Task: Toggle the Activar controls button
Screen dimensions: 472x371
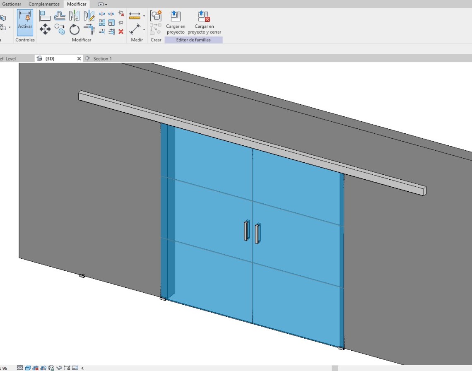Action: click(25, 22)
